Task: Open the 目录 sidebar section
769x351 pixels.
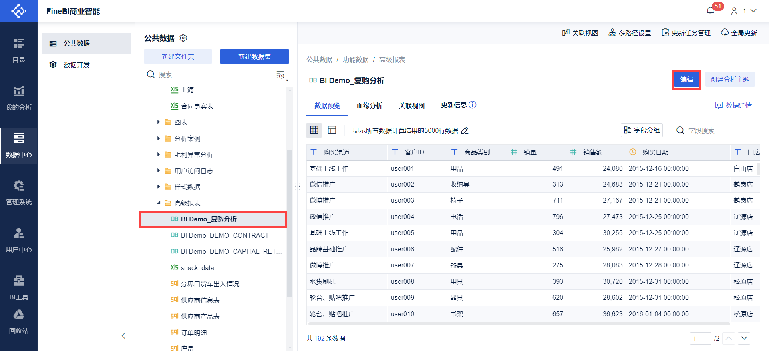Action: tap(19, 50)
